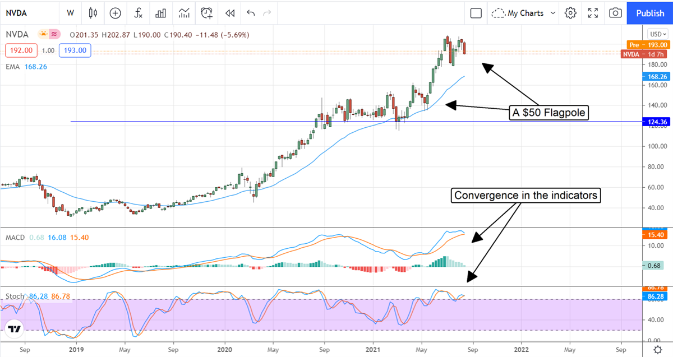Image resolution: width=673 pixels, height=357 pixels.
Task: Click the cloud icon beside My Charts
Action: 498,13
